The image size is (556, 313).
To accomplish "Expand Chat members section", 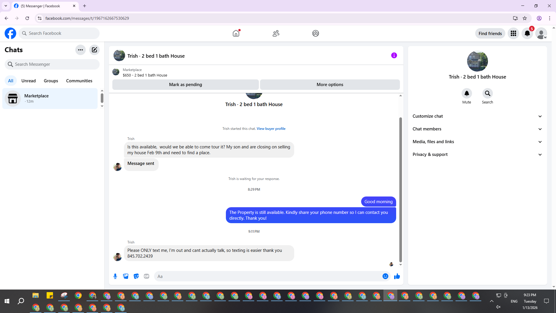I will point(477,129).
